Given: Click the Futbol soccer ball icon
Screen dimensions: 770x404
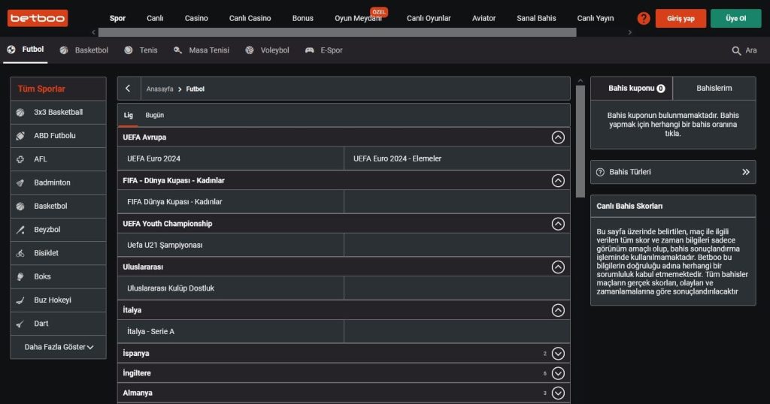Looking at the screenshot, I should click(x=11, y=50).
